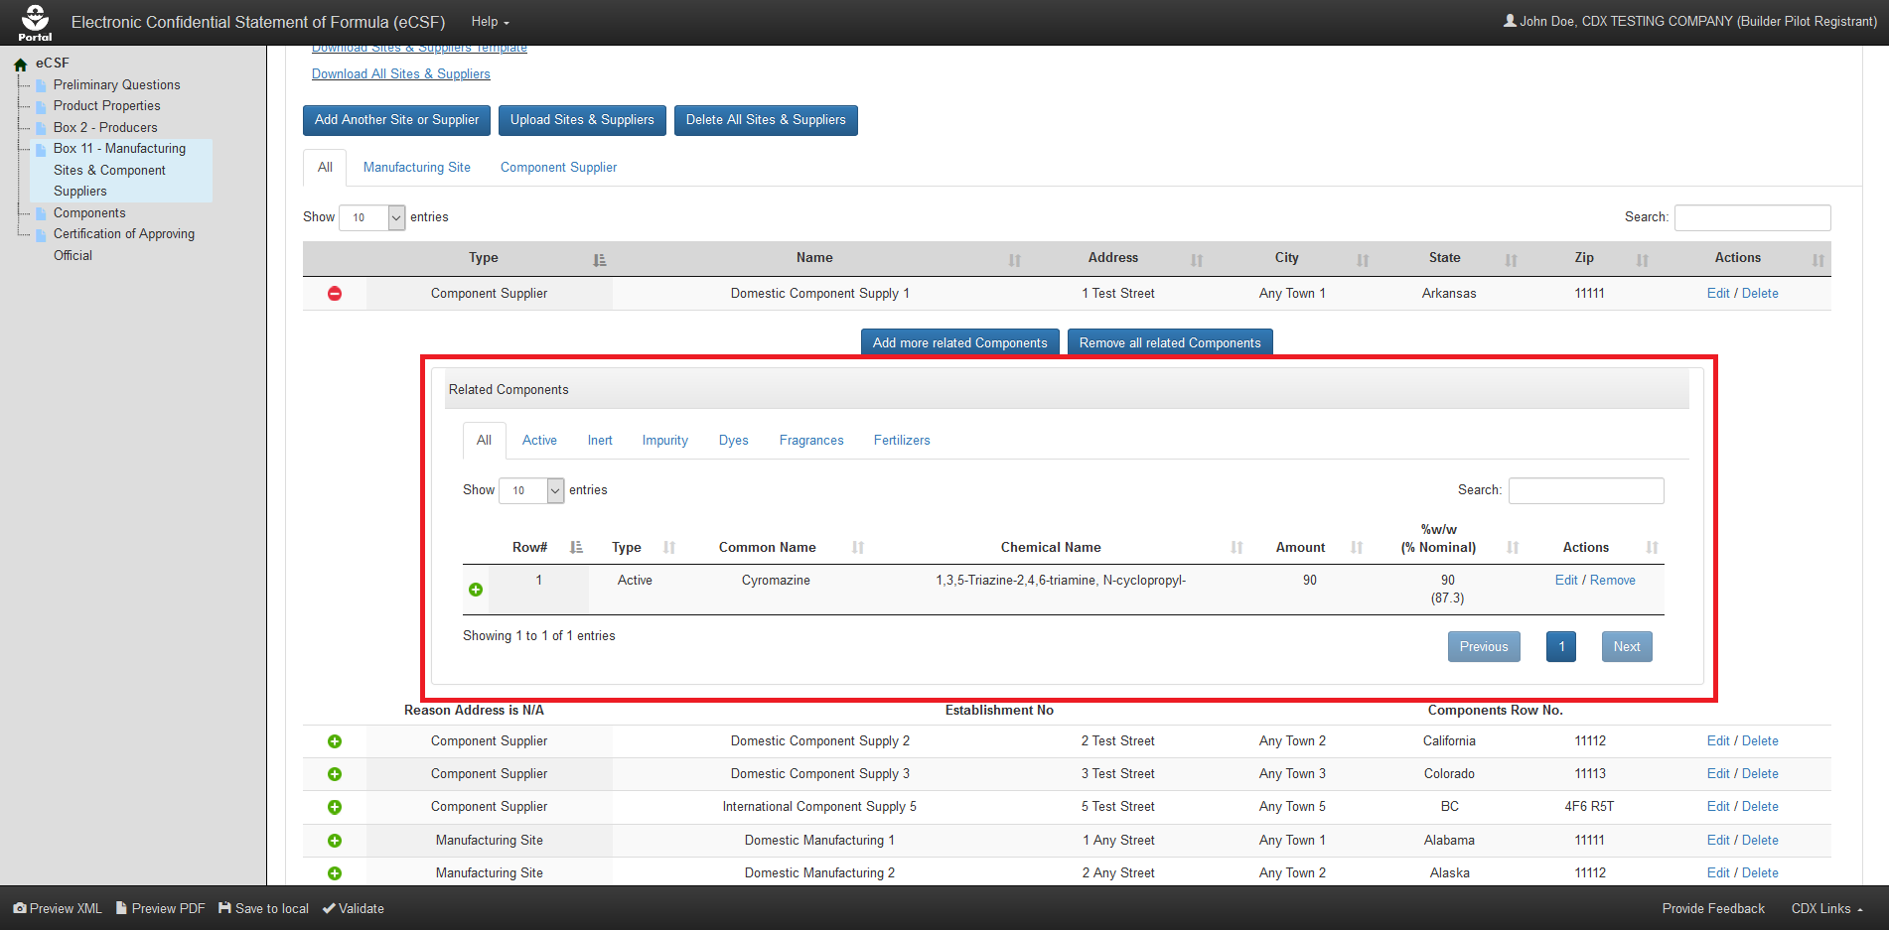The image size is (1889, 930).
Task: Open Components in the sidebar tree
Action: point(89,213)
